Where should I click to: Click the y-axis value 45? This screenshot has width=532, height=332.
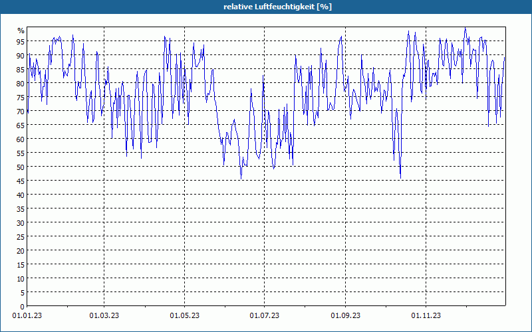click(21, 181)
